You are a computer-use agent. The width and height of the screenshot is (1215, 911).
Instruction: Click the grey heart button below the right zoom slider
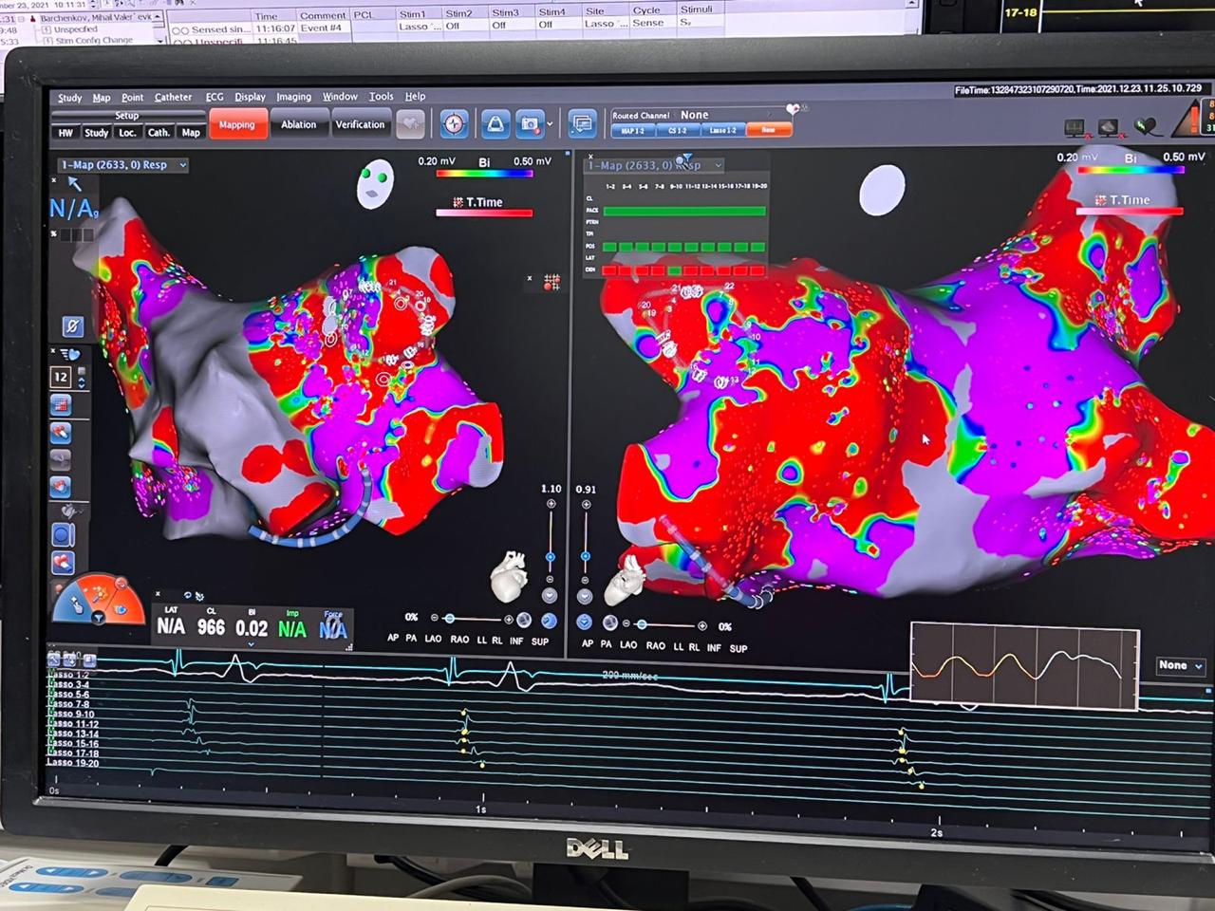[585, 597]
